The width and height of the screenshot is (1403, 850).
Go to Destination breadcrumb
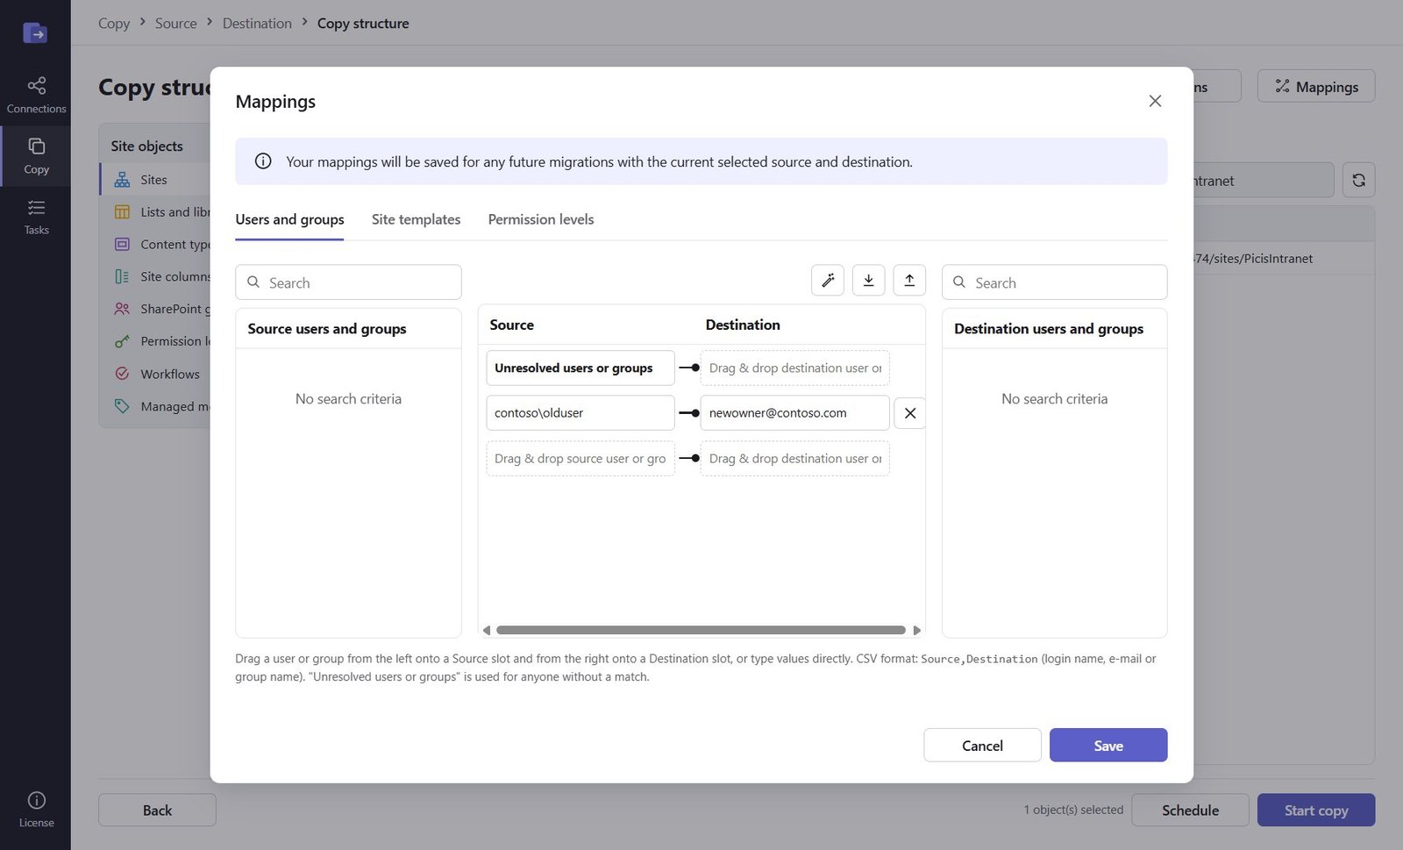click(x=257, y=24)
